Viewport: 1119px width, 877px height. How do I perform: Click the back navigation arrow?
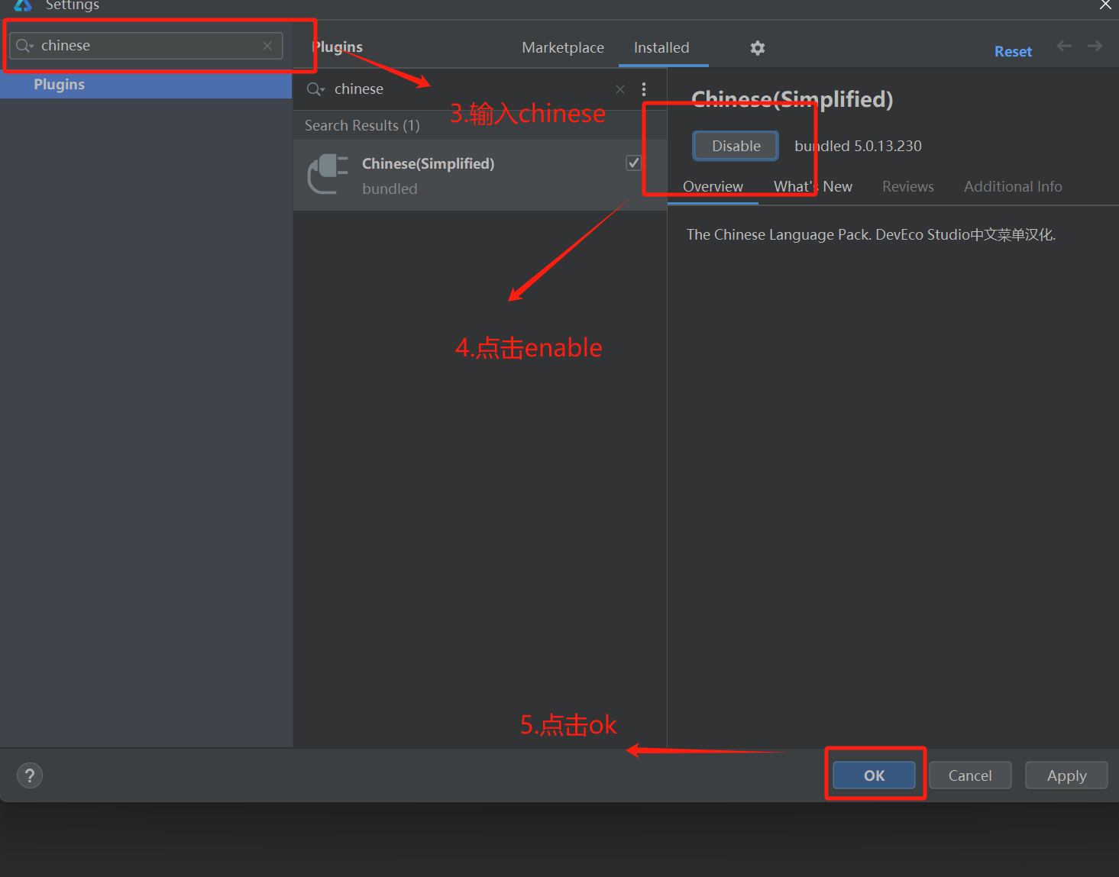[x=1063, y=46]
